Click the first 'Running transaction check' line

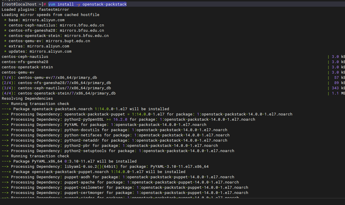coord(35,104)
